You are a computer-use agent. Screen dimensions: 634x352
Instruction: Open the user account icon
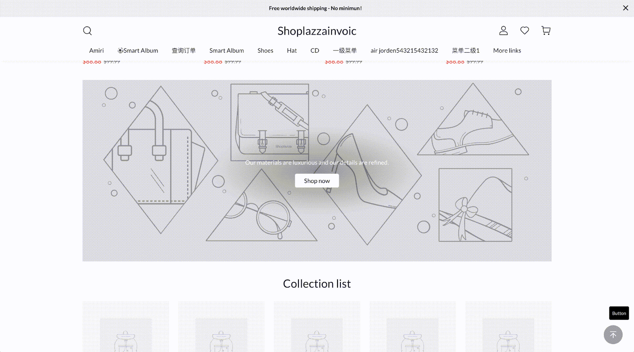tap(503, 30)
